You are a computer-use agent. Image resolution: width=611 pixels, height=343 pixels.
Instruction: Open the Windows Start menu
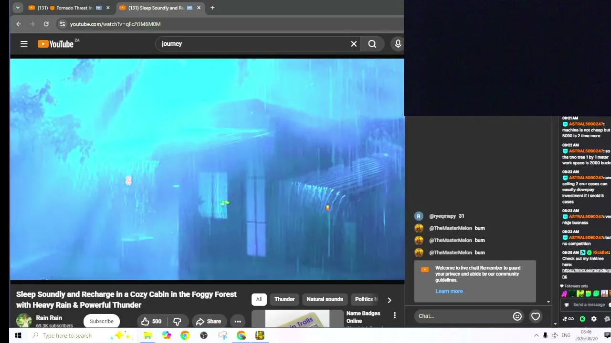pyautogui.click(x=18, y=335)
